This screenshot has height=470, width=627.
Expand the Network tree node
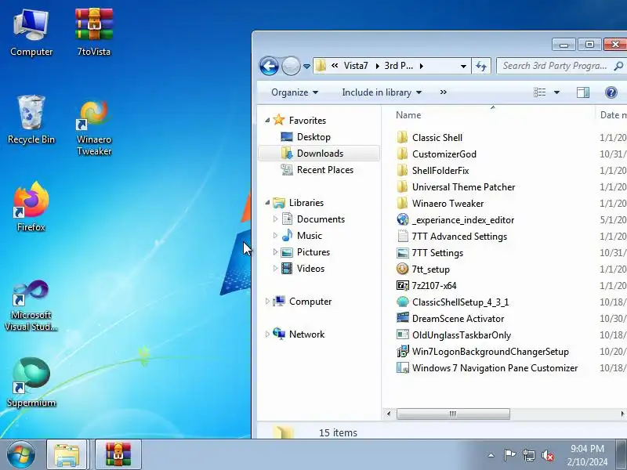(x=267, y=334)
